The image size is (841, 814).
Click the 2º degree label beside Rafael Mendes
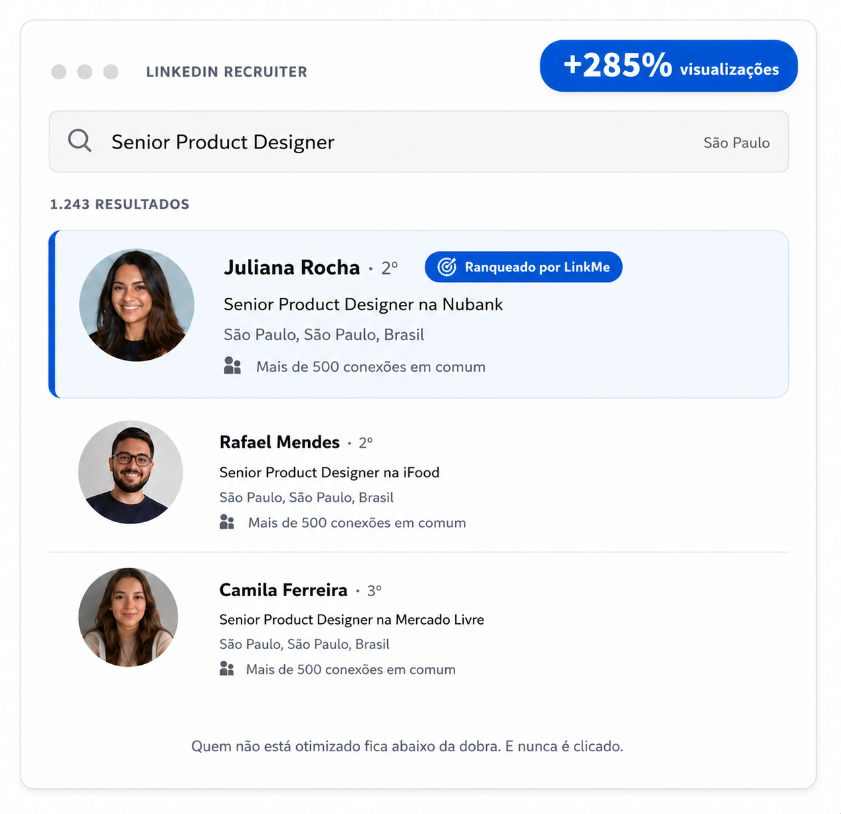click(365, 443)
